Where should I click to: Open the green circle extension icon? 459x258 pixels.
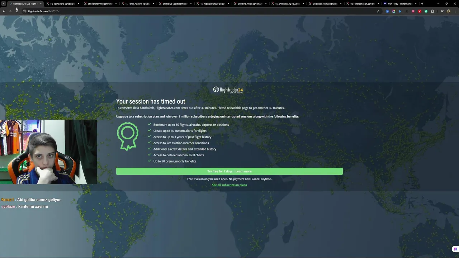pyautogui.click(x=426, y=11)
